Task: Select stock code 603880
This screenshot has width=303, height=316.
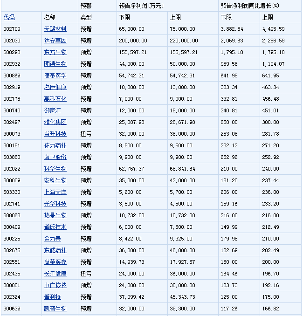Action: 12,157
